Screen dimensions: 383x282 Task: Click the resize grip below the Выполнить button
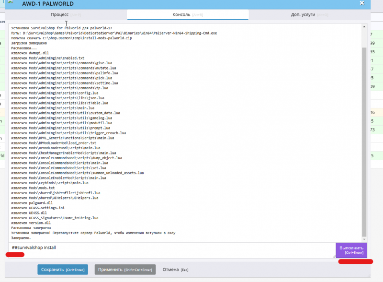[x=334, y=257]
